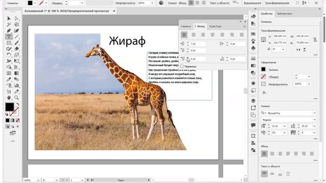This screenshot has height=183, width=326.
Task: Select the Selection (black arrow) tool
Action: [x=9, y=18]
